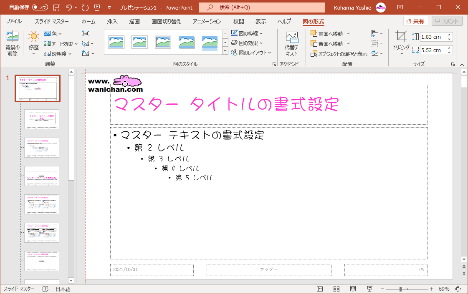The width and height of the screenshot is (468, 294).
Task: Open Picture Styles dialog launcher icon
Action: [x=274, y=64]
